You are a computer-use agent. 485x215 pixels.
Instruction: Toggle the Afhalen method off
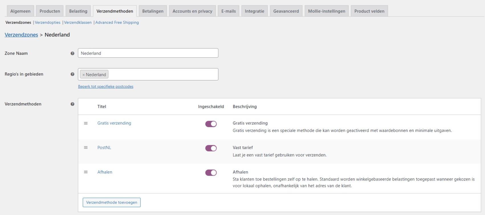211,173
